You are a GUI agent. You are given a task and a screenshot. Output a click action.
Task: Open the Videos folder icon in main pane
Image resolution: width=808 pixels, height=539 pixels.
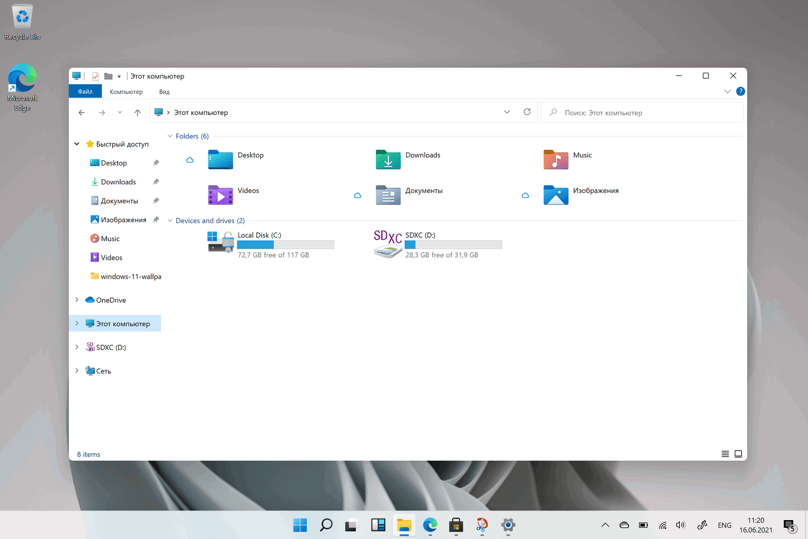coord(220,195)
